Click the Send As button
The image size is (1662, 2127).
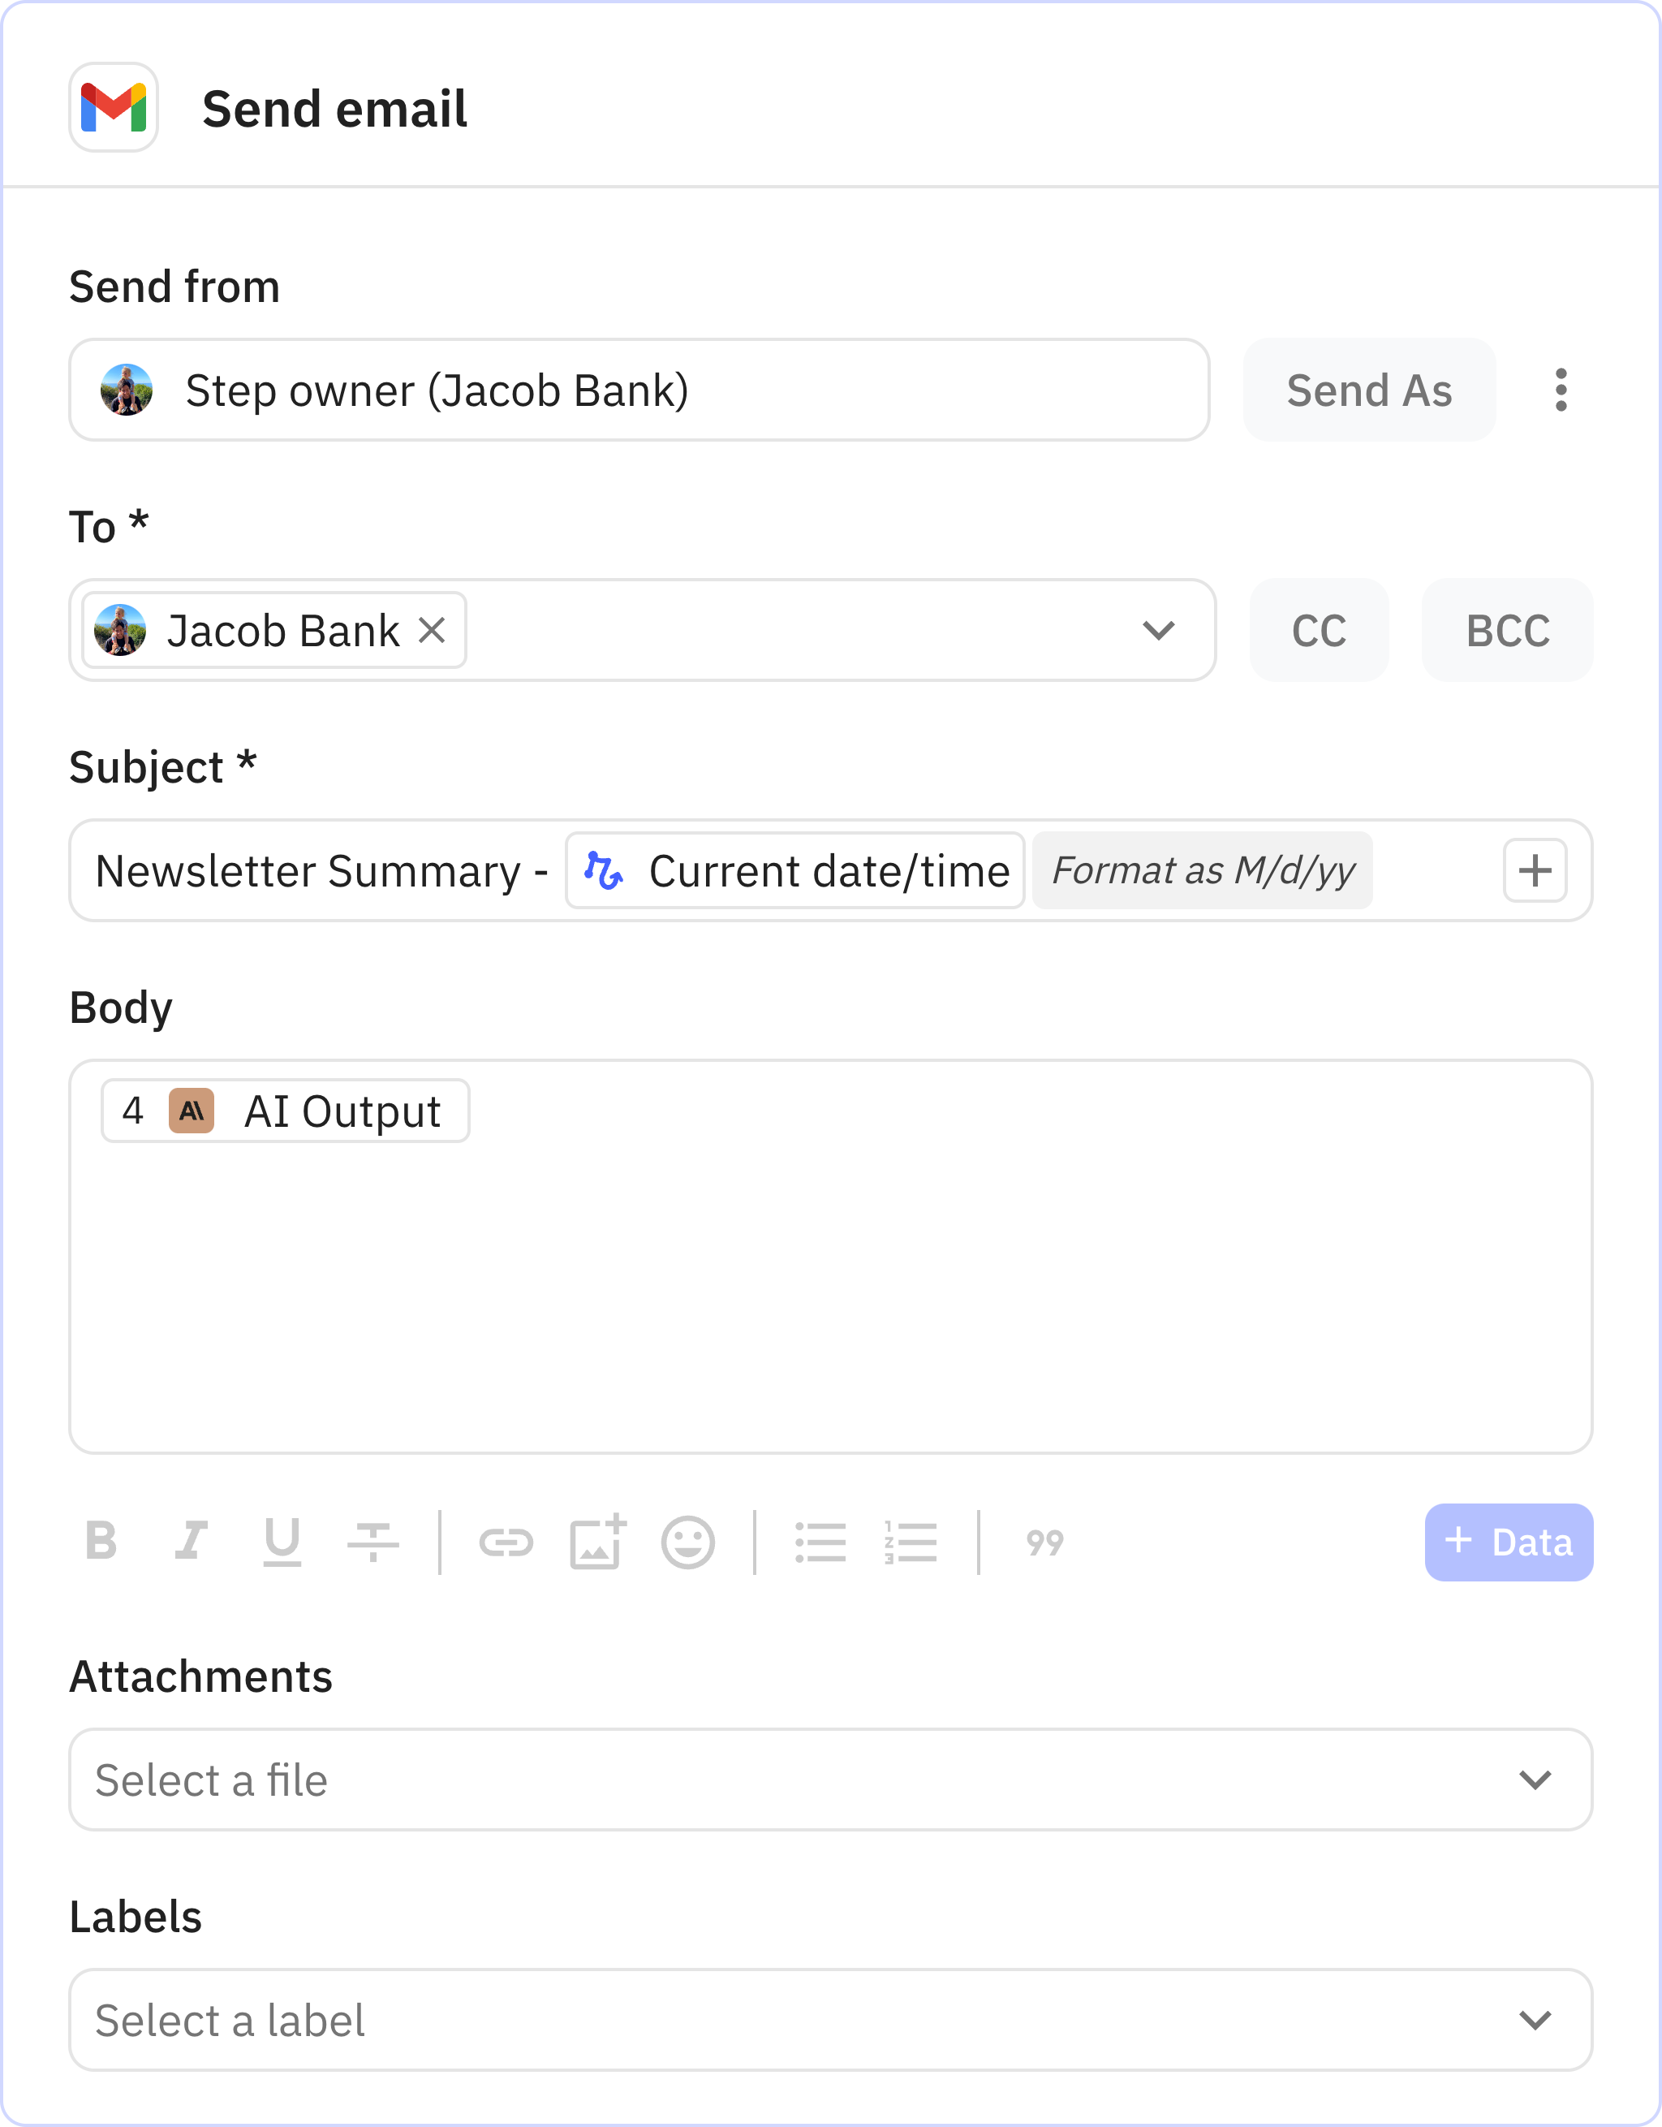(1369, 390)
